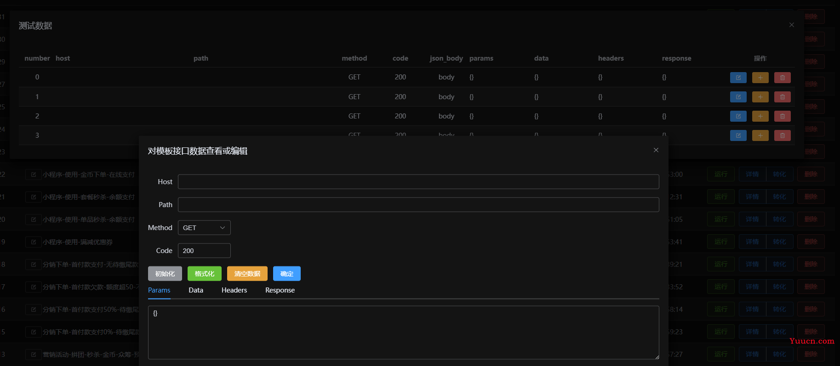Click edit icon for 小程序-使用-满减优惠券
This screenshot has height=366, width=840.
point(33,242)
